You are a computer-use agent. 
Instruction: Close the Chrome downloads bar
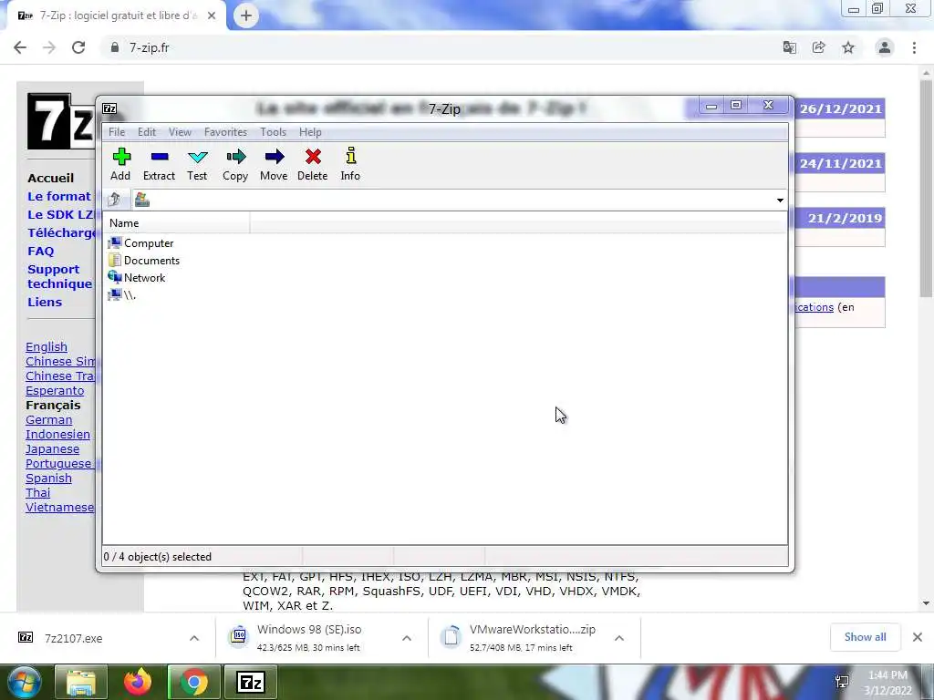[x=918, y=637]
